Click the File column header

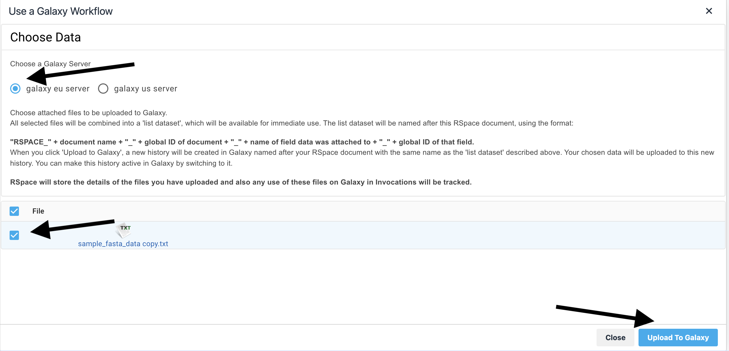click(x=38, y=211)
